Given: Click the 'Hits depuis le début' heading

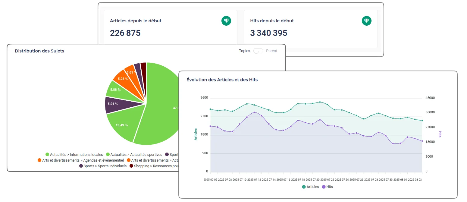Looking at the screenshot, I should pyautogui.click(x=272, y=21).
